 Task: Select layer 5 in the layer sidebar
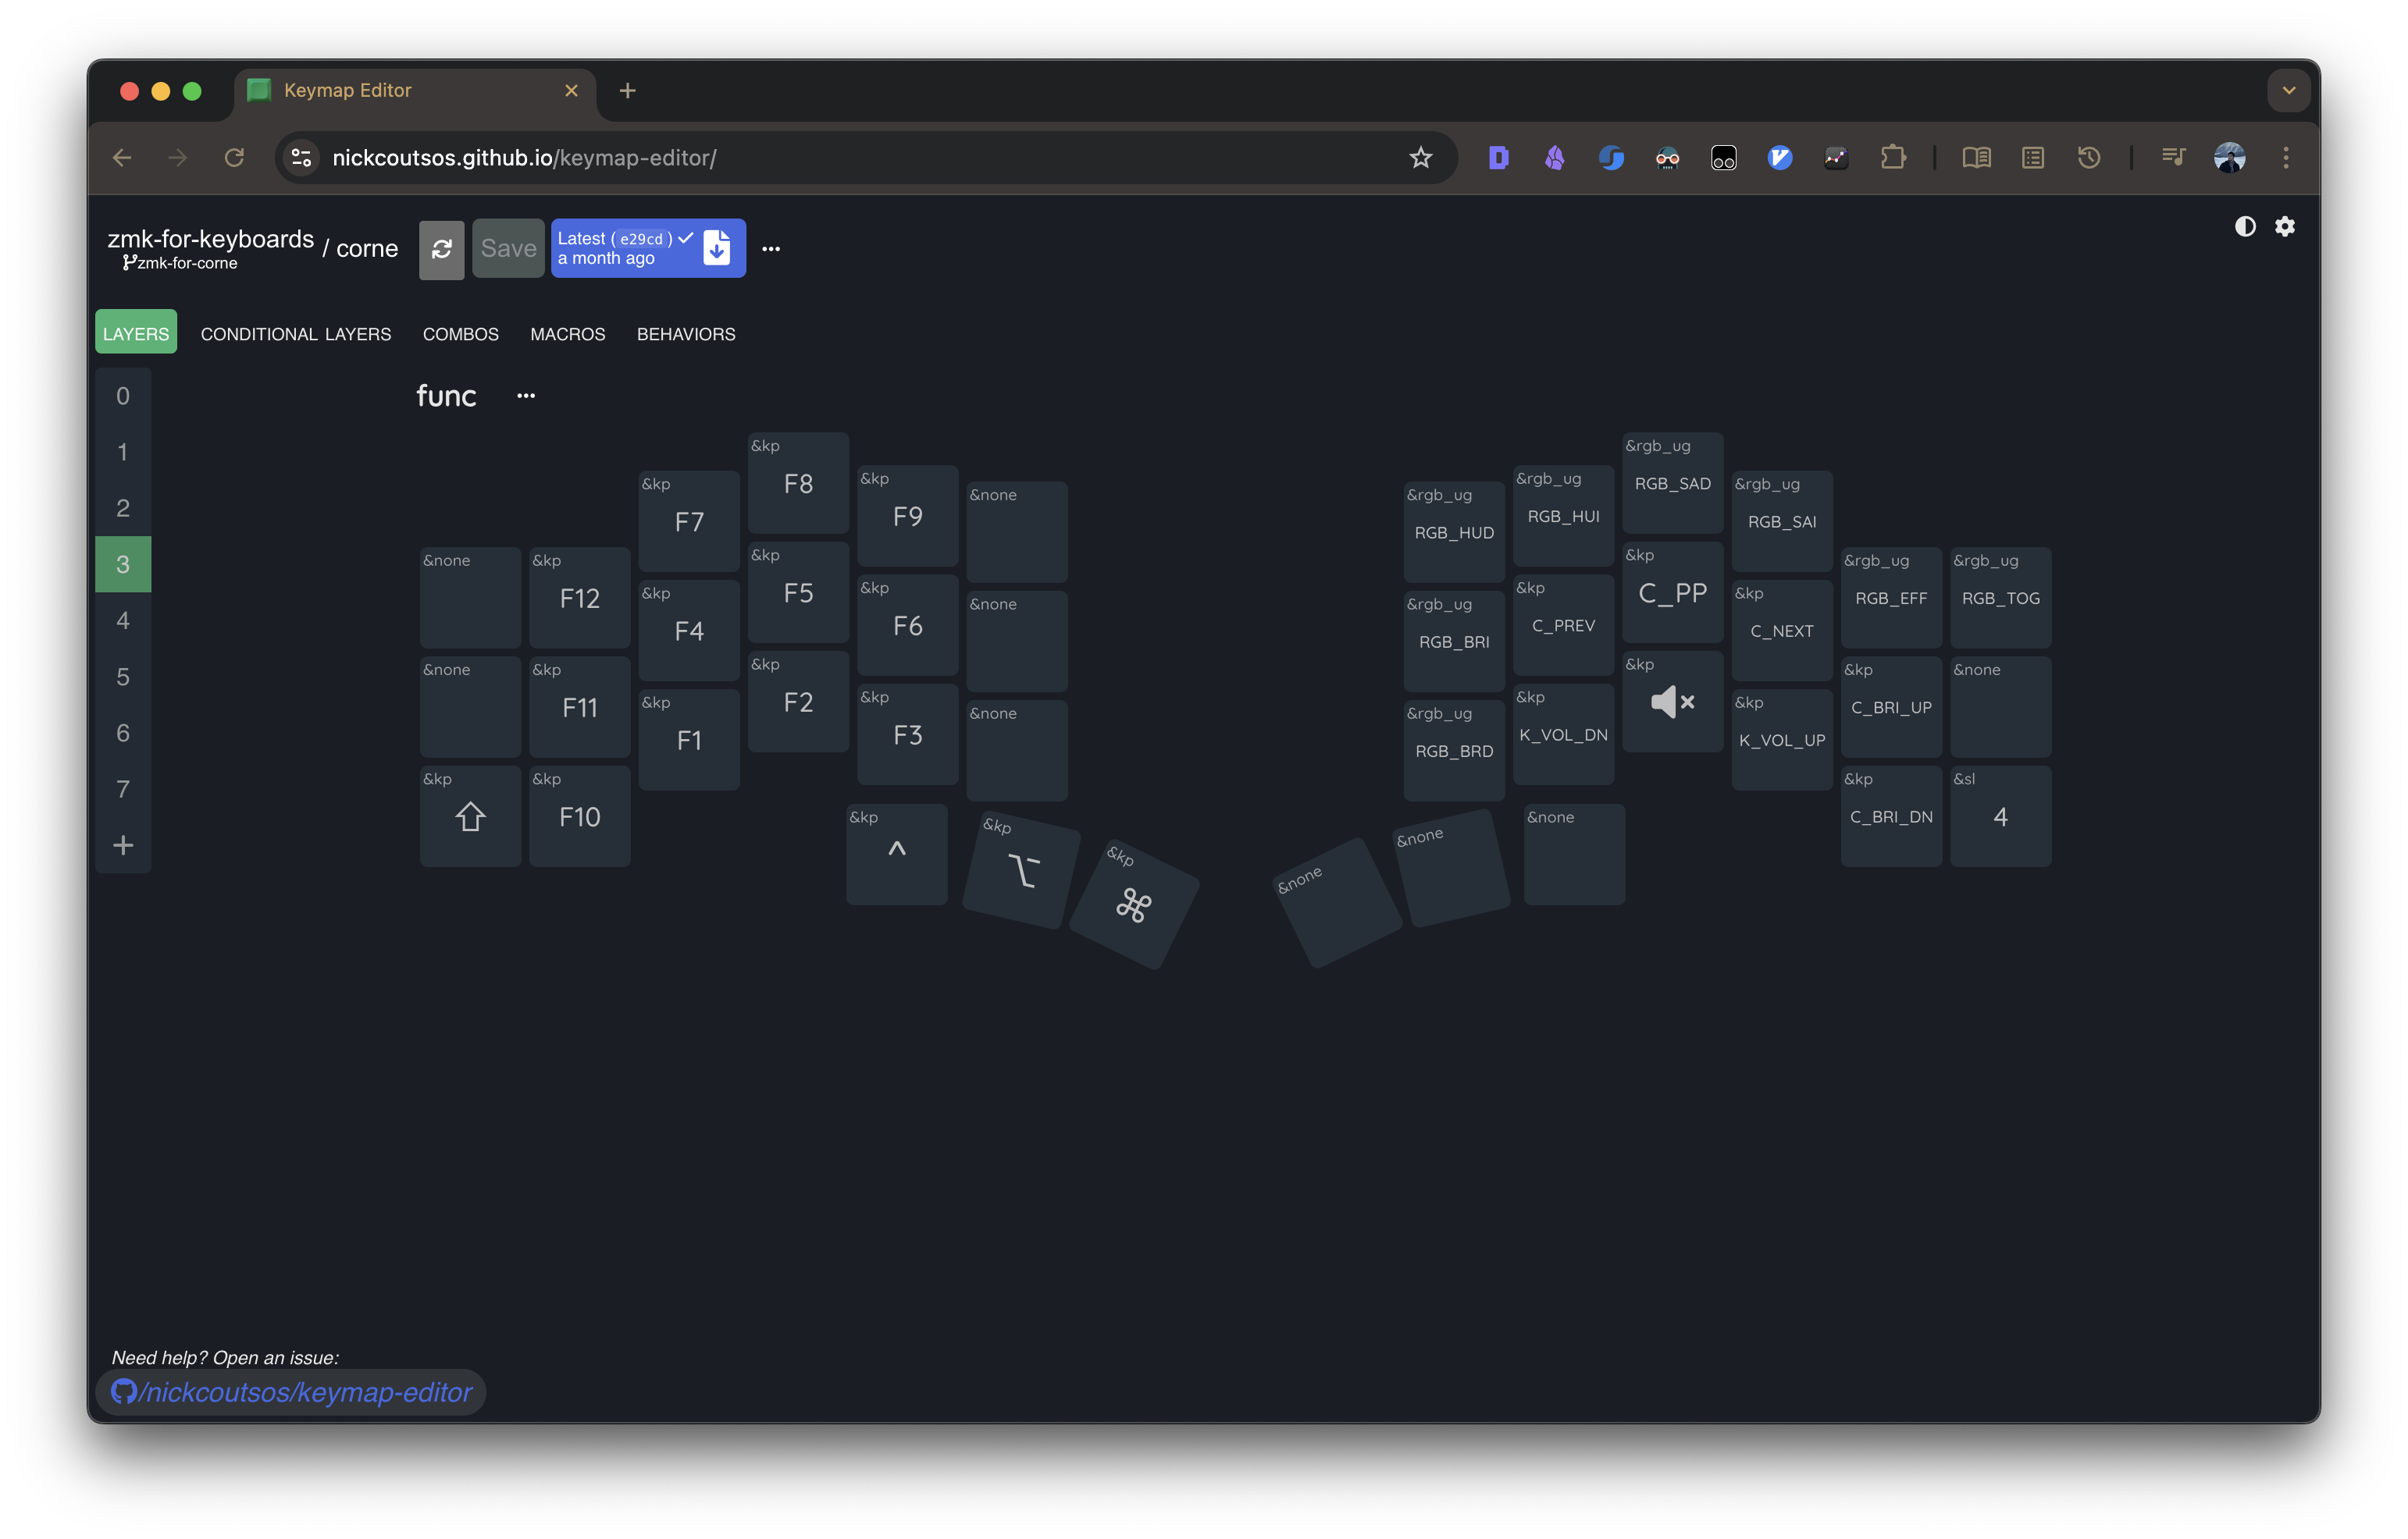pos(123,677)
